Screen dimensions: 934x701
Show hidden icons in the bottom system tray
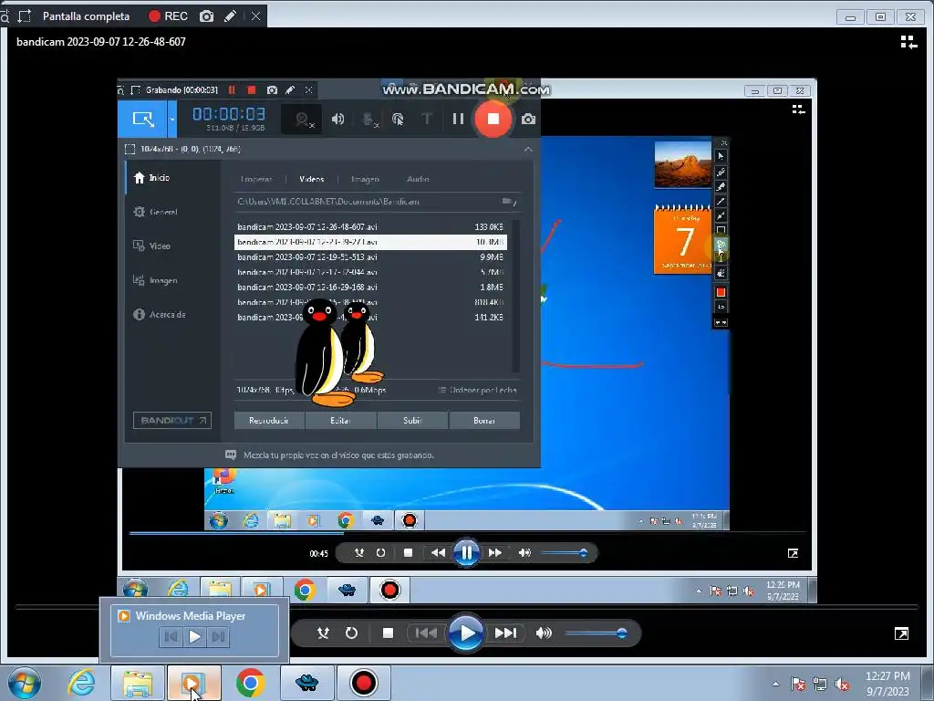coord(775,684)
